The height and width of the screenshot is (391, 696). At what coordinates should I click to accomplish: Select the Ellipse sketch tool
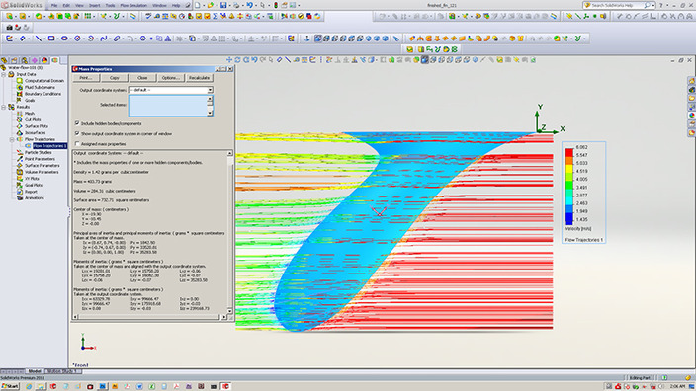64,39
